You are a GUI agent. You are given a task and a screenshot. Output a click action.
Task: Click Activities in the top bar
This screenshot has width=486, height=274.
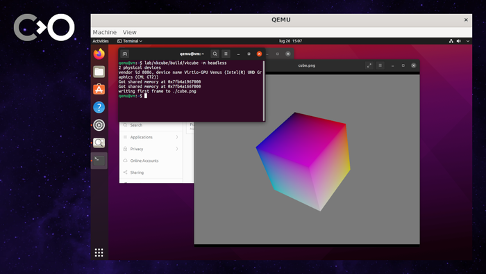(101, 41)
